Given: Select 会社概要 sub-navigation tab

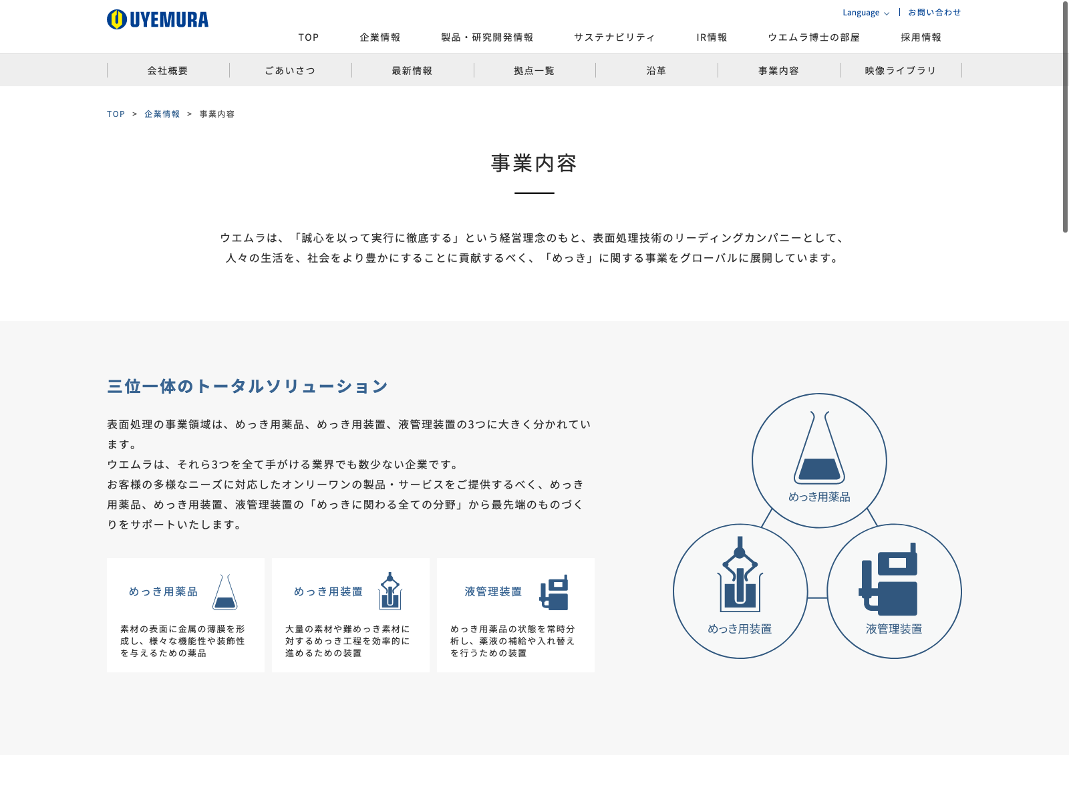Looking at the screenshot, I should point(168,70).
